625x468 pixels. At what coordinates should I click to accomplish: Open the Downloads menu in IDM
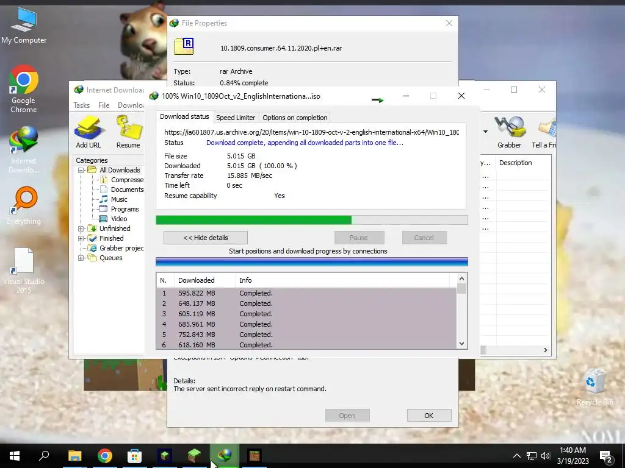(x=131, y=105)
